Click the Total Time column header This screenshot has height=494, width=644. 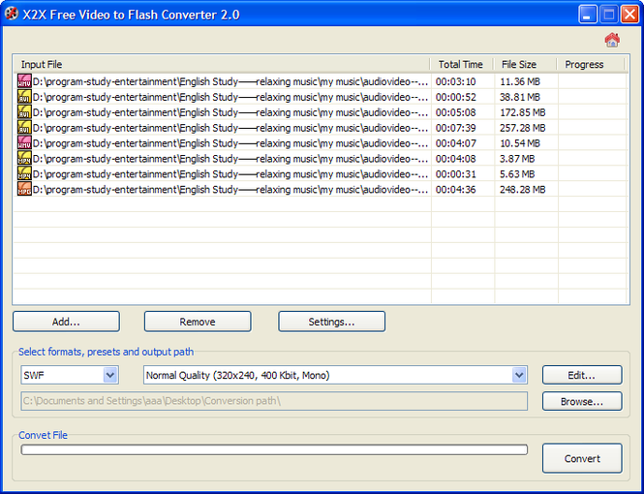(x=461, y=65)
